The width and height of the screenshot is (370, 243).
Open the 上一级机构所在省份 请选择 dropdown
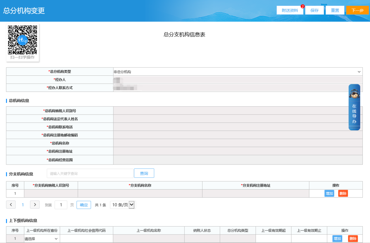coord(41,239)
